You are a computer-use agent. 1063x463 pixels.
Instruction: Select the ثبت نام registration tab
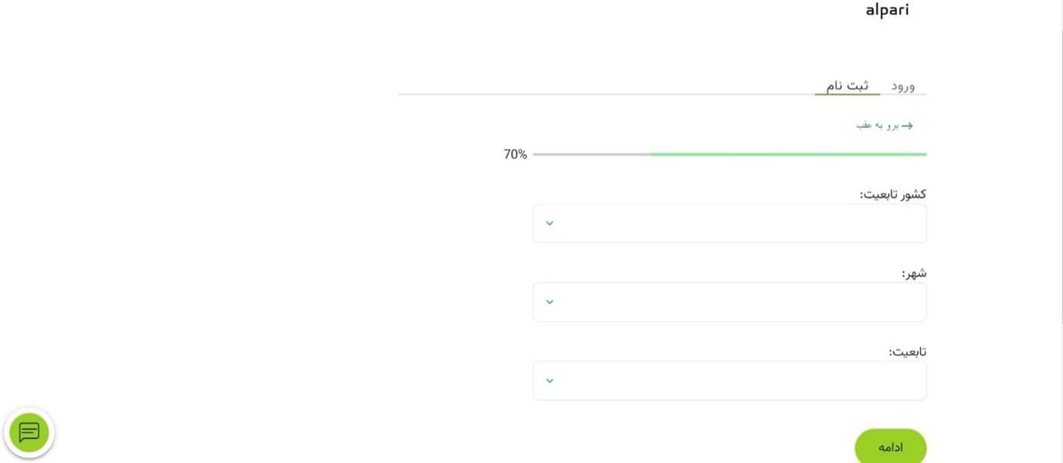(848, 86)
